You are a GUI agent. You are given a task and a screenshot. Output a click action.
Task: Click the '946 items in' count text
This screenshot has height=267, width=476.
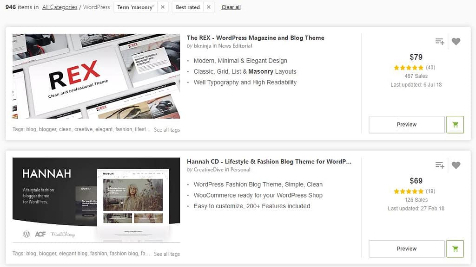click(x=22, y=7)
